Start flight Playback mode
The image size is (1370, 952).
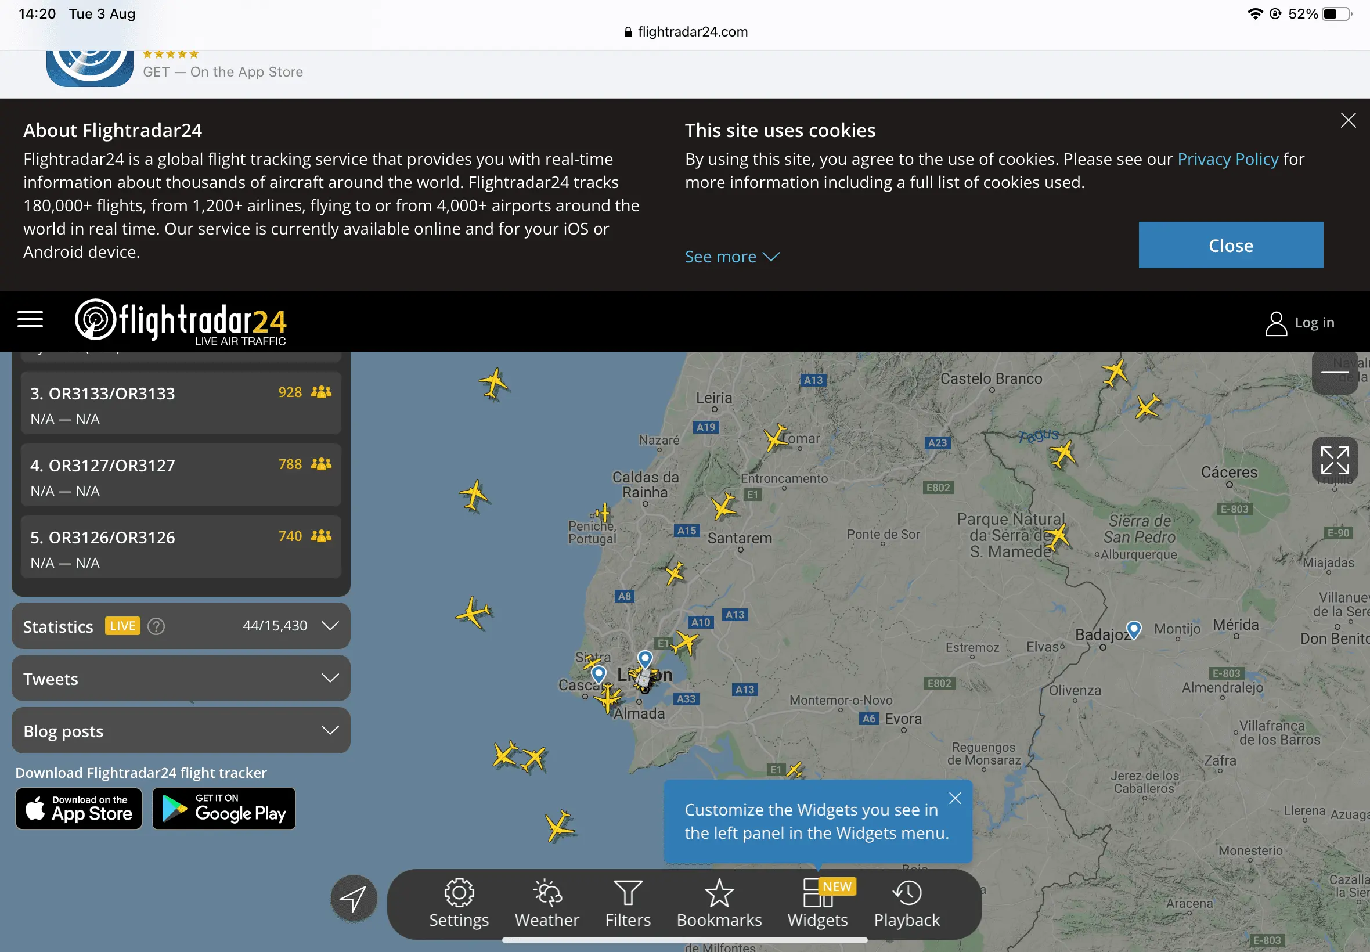906,903
